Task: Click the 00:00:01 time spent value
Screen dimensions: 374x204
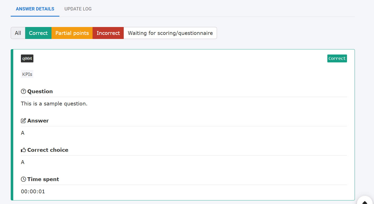Action: tap(33, 192)
